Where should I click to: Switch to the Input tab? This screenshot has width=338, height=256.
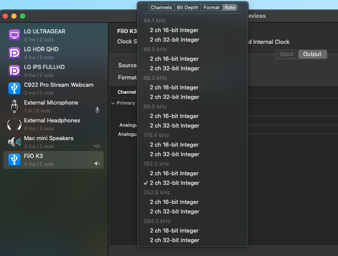[287, 54]
